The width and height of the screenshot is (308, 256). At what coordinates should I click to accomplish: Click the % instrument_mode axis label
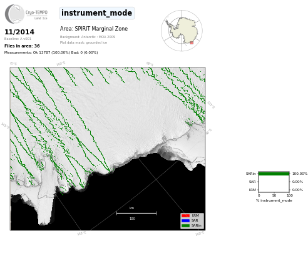(x=274, y=200)
